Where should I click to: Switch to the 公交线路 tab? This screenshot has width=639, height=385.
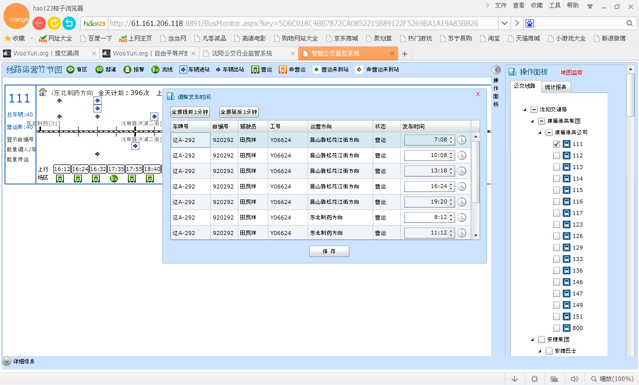click(x=525, y=86)
